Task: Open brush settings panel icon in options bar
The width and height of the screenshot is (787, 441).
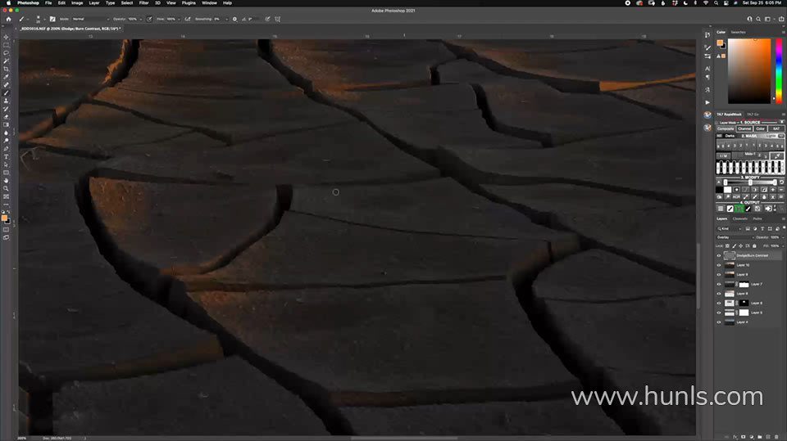Action: pyautogui.click(x=52, y=19)
